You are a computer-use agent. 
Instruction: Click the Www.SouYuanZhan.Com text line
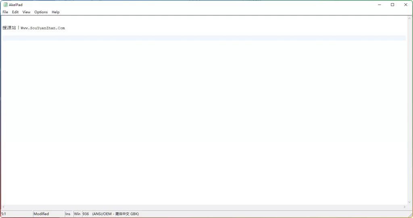[34, 28]
